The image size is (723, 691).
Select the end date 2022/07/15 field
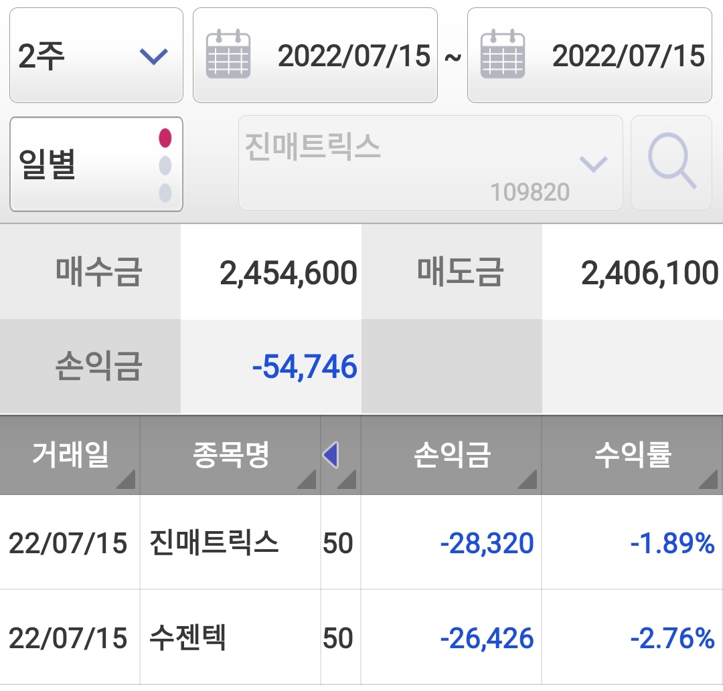pos(589,56)
